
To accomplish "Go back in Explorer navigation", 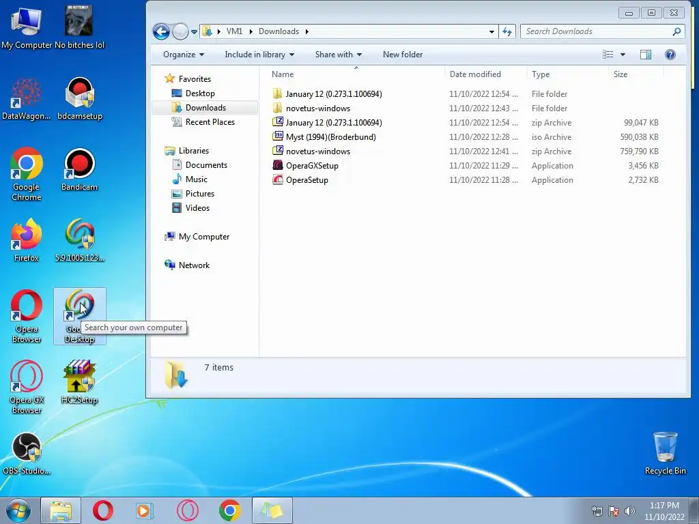I will tap(161, 31).
